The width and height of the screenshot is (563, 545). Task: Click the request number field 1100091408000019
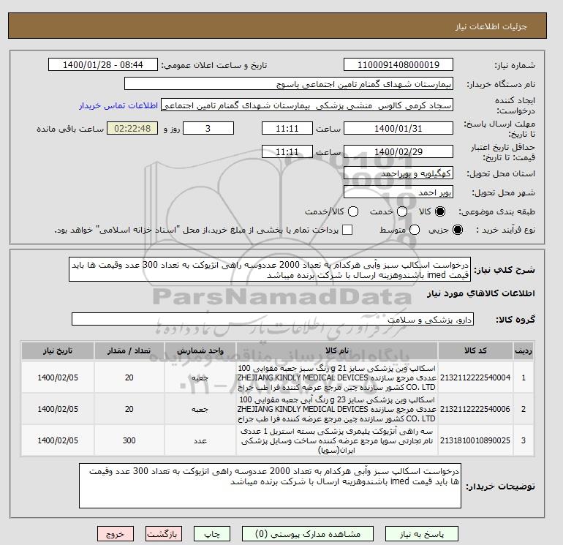coord(398,64)
